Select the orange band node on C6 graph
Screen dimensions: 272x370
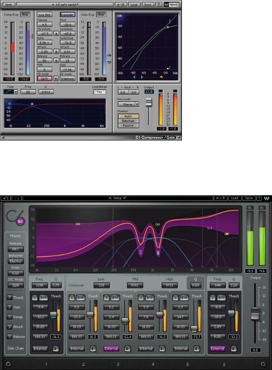click(x=78, y=224)
